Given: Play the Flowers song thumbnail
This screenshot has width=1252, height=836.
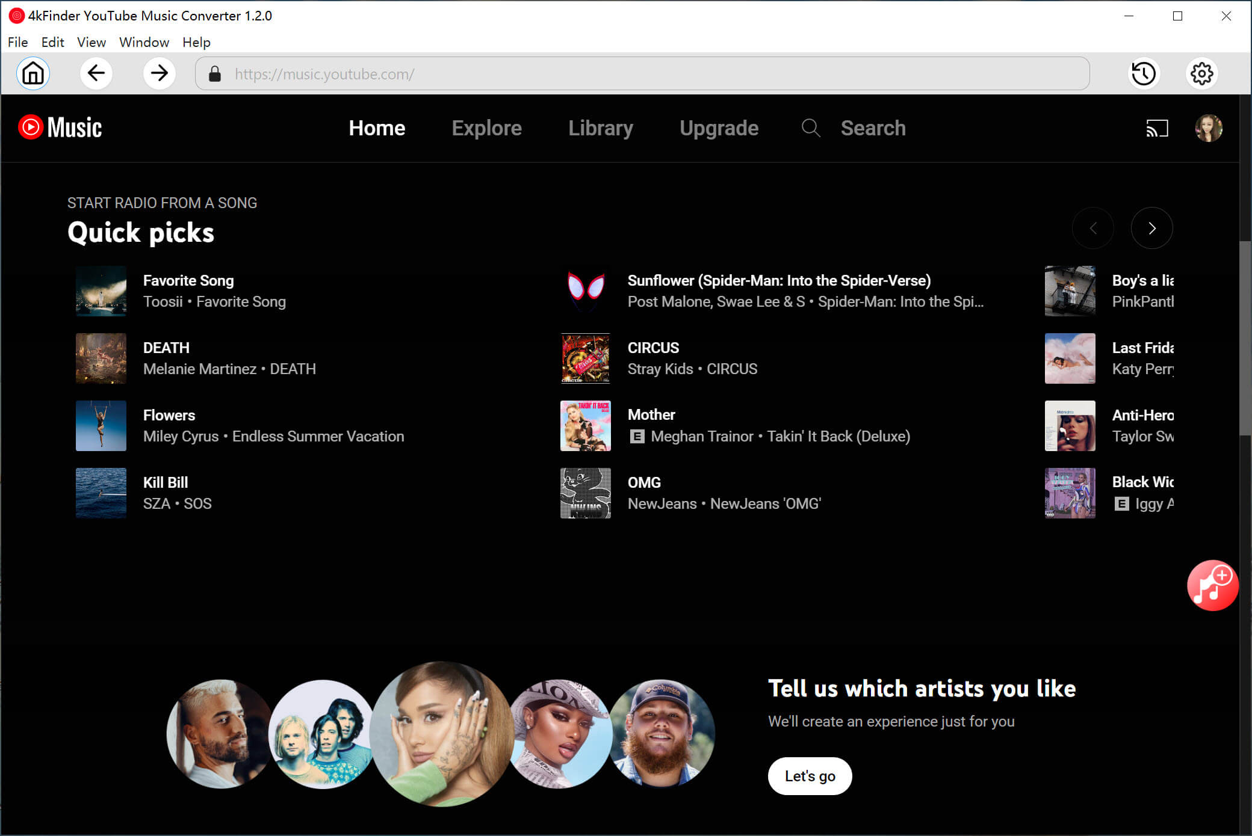Looking at the screenshot, I should tap(101, 426).
